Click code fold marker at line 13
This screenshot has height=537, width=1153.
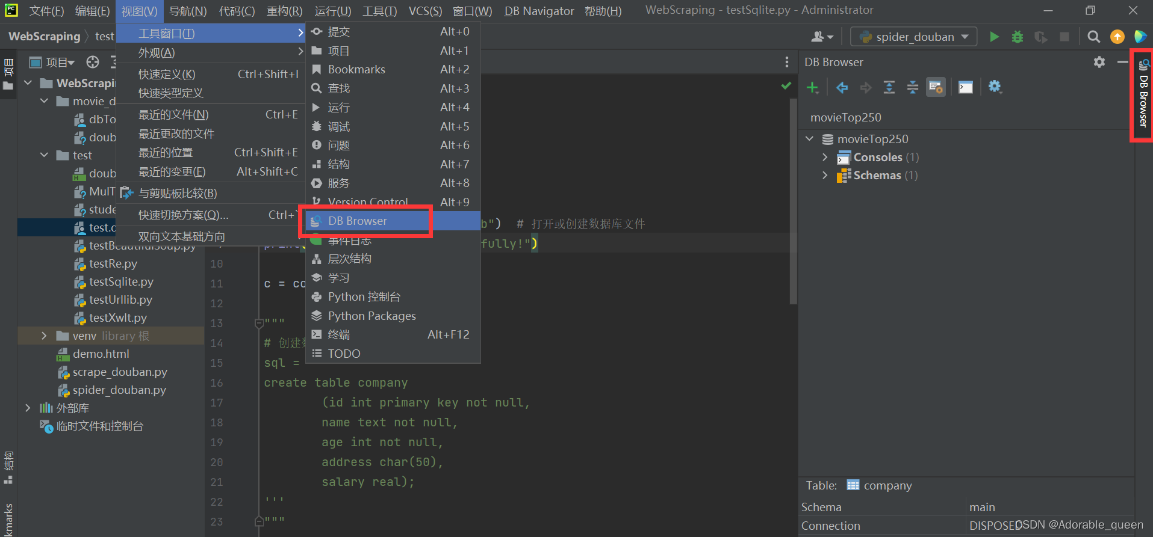coord(259,323)
